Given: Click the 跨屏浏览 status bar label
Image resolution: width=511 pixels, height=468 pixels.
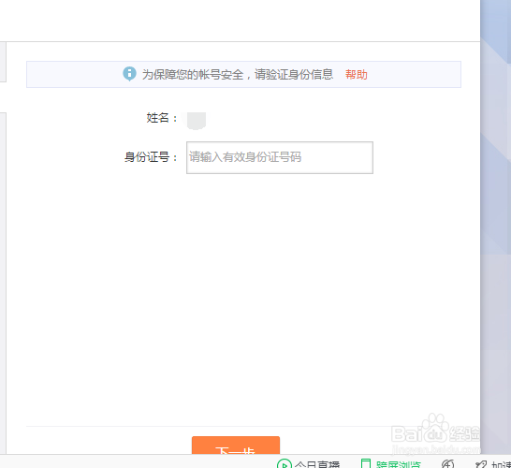Looking at the screenshot, I should (399, 464).
